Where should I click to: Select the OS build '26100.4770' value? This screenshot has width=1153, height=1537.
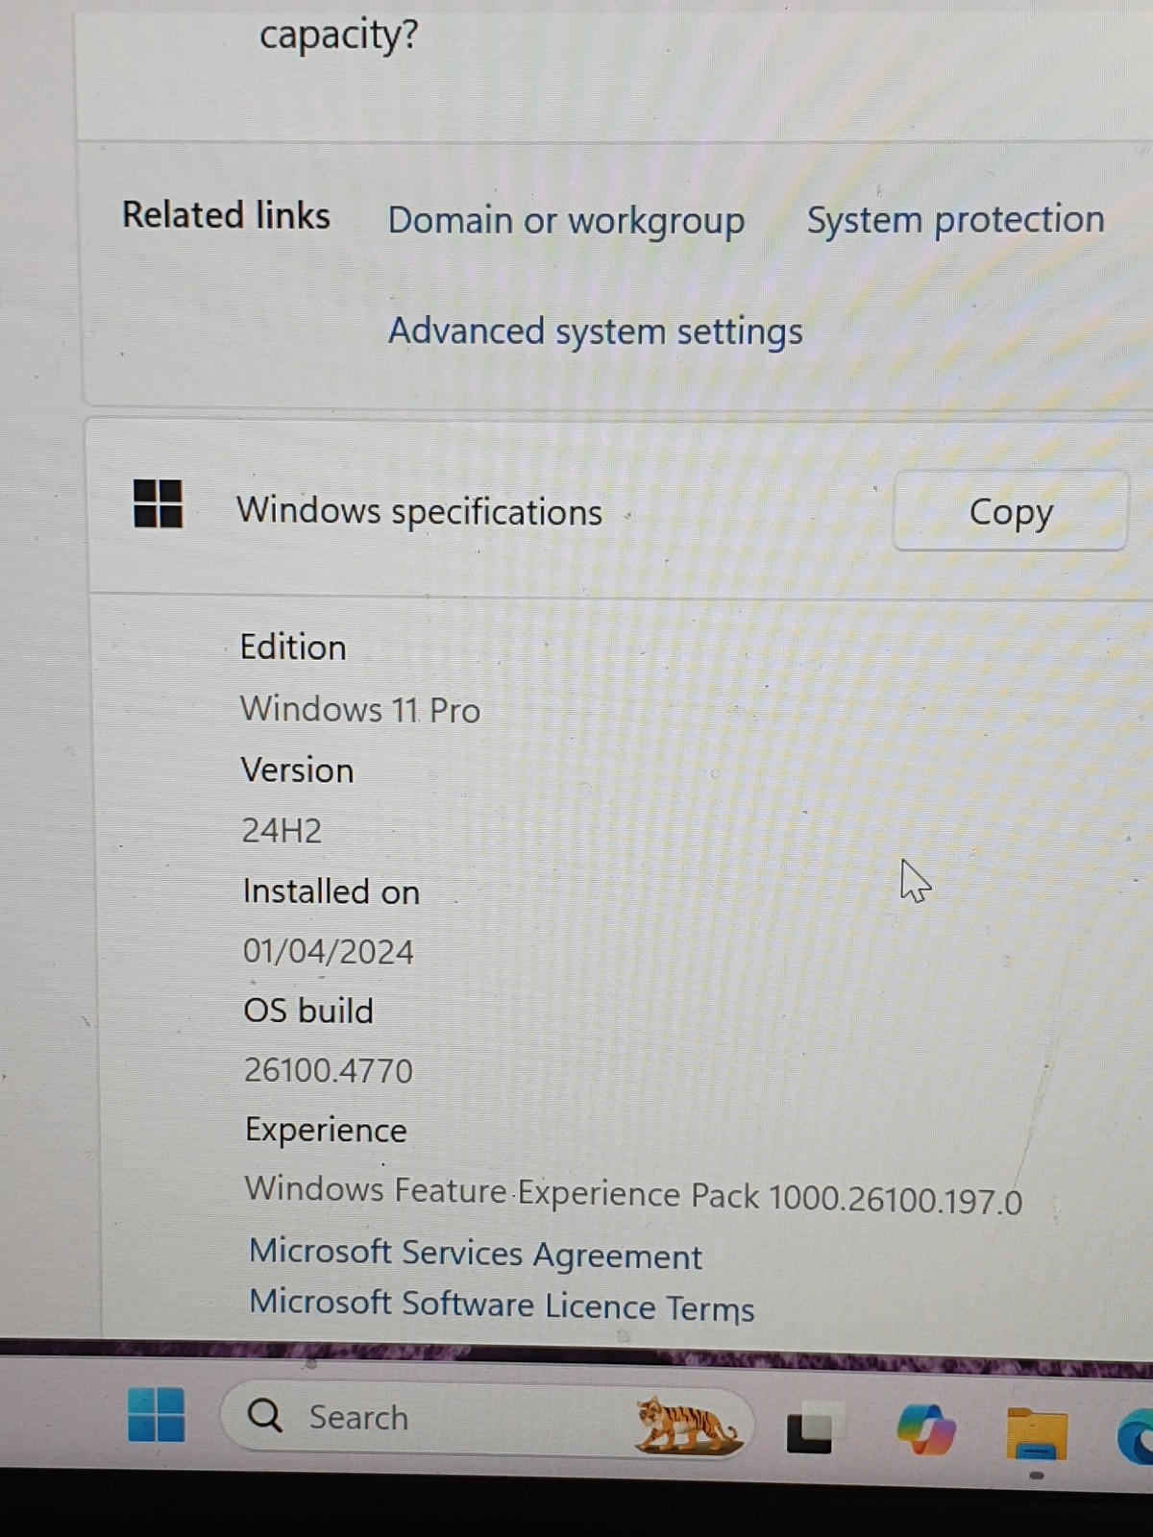[329, 1070]
